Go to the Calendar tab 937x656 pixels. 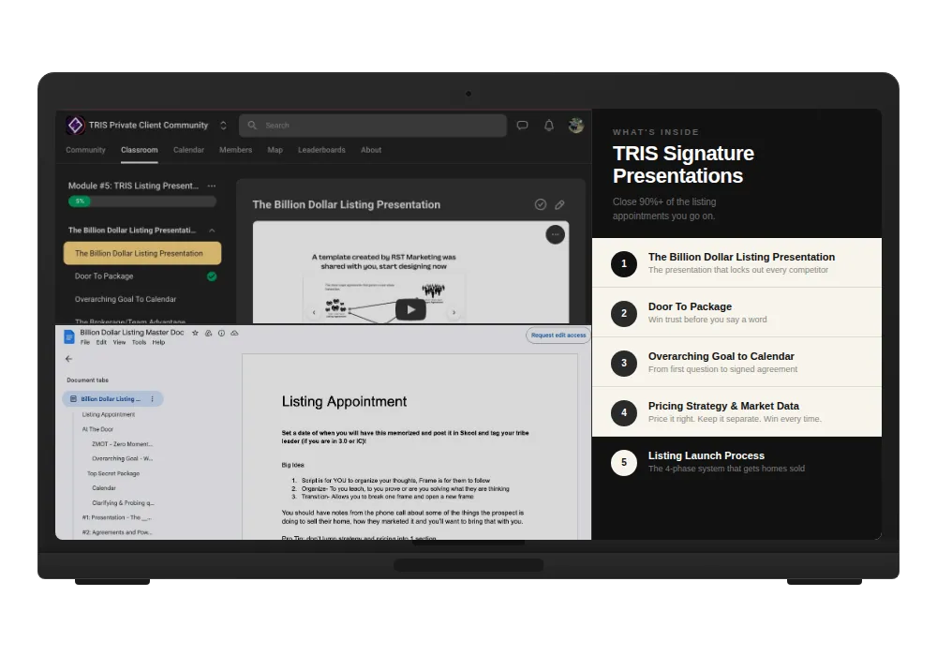point(189,150)
